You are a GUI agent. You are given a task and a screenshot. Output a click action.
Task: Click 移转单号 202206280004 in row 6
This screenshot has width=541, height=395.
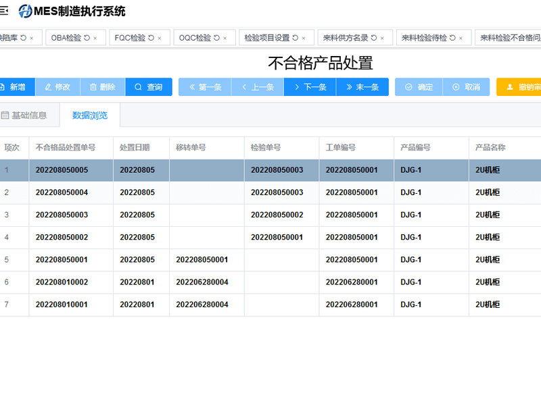click(202, 282)
